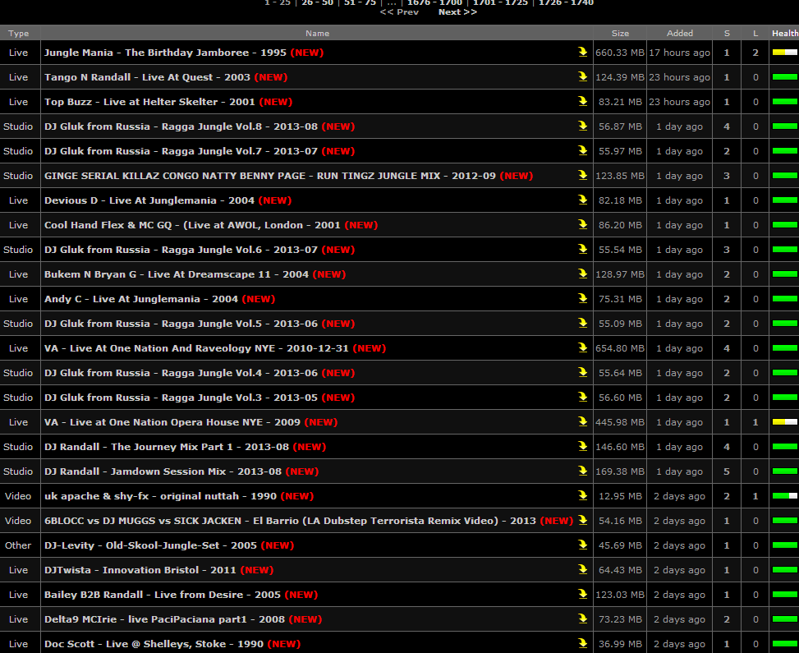Go to next page with Next >>

[457, 11]
